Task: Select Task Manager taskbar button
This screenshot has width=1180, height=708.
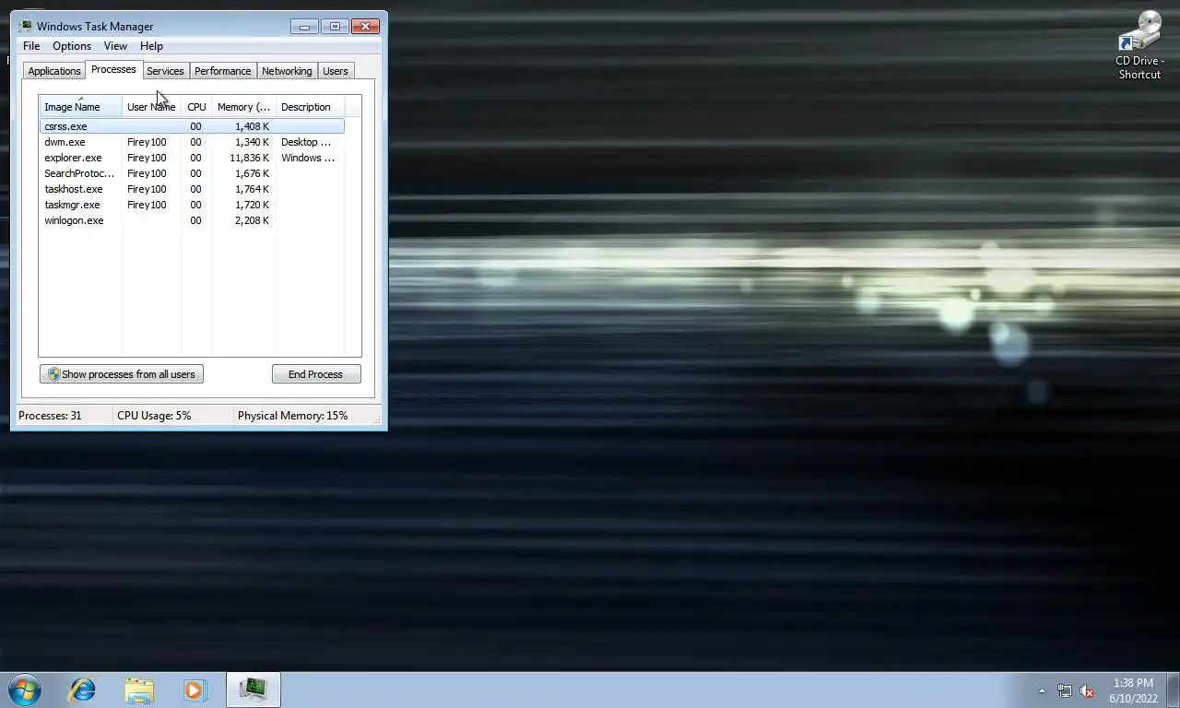Action: (x=253, y=690)
